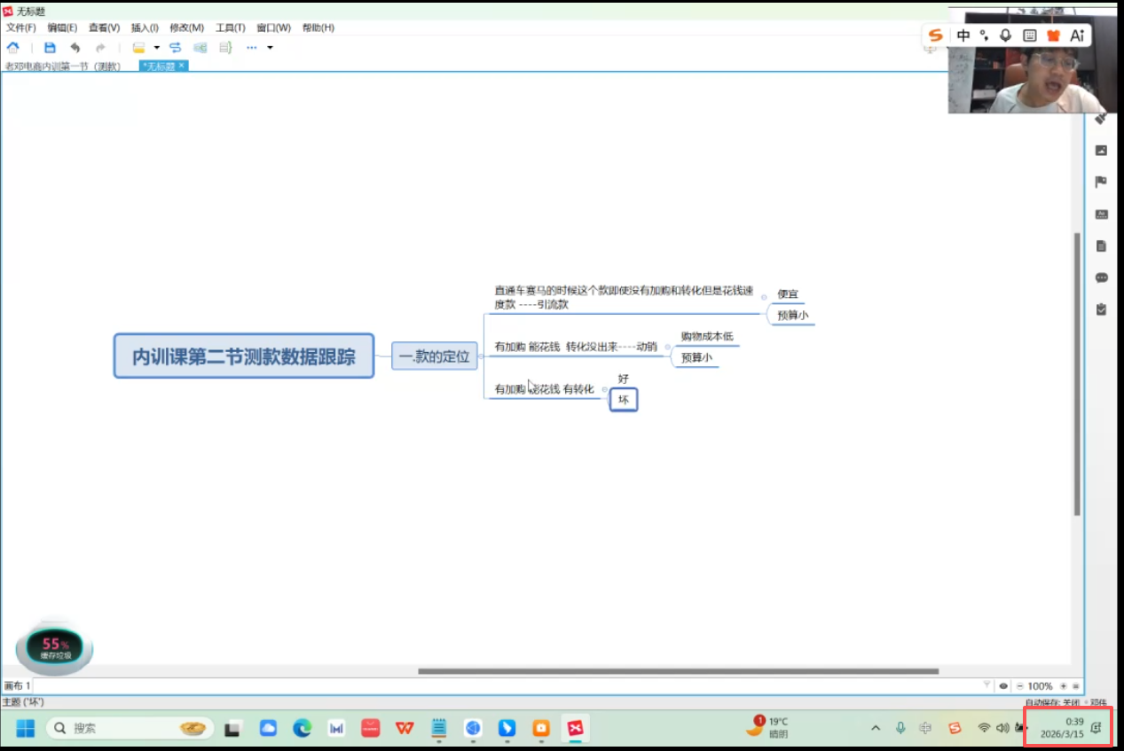The width and height of the screenshot is (1124, 751).
Task: Switch Sogou input mode from 中
Action: pyautogui.click(x=963, y=35)
